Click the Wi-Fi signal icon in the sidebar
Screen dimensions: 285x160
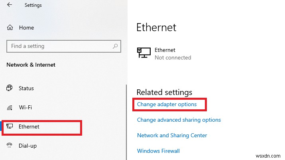10,108
